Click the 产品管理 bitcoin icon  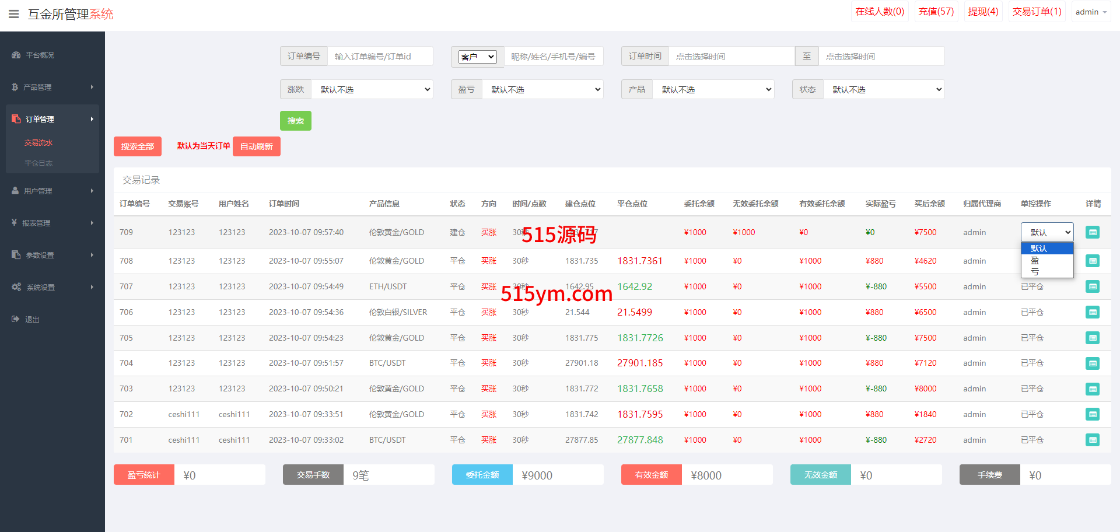[15, 87]
